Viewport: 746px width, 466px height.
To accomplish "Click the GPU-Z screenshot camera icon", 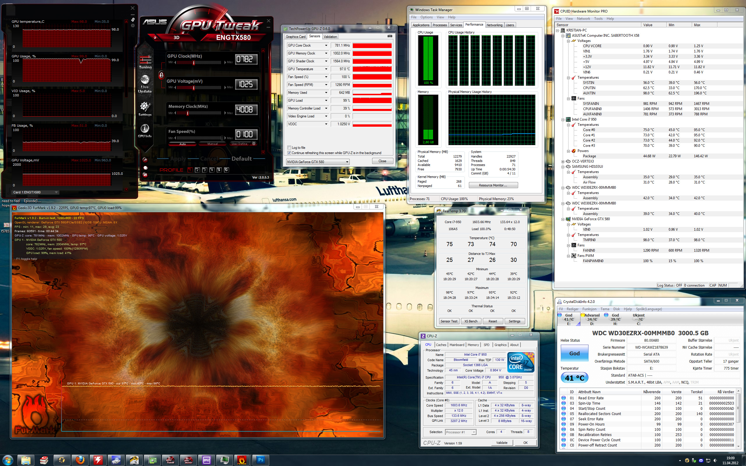I will pyautogui.click(x=390, y=36).
